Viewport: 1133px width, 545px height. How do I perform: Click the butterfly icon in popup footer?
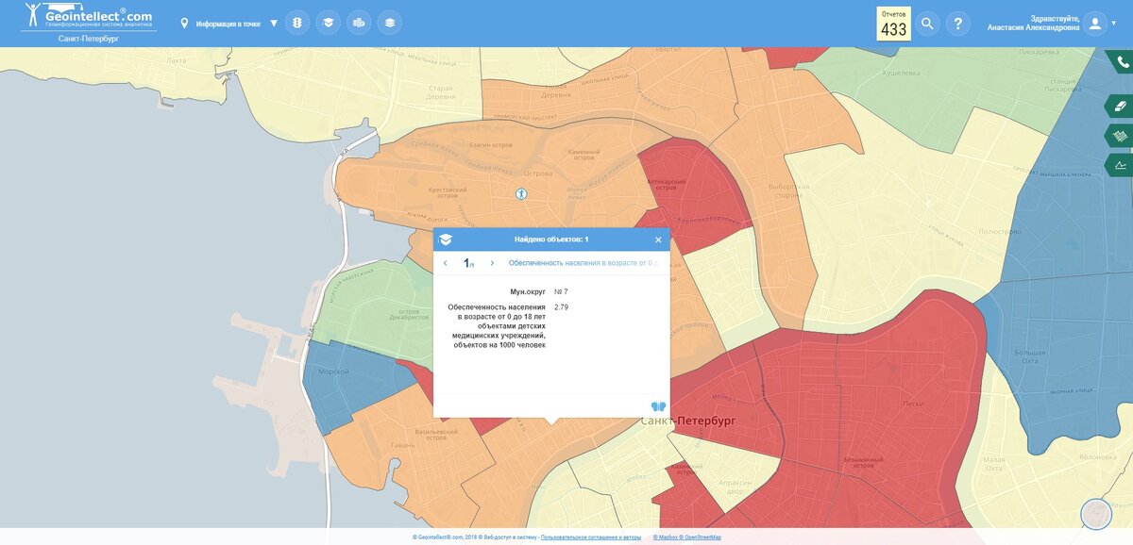coord(658,406)
